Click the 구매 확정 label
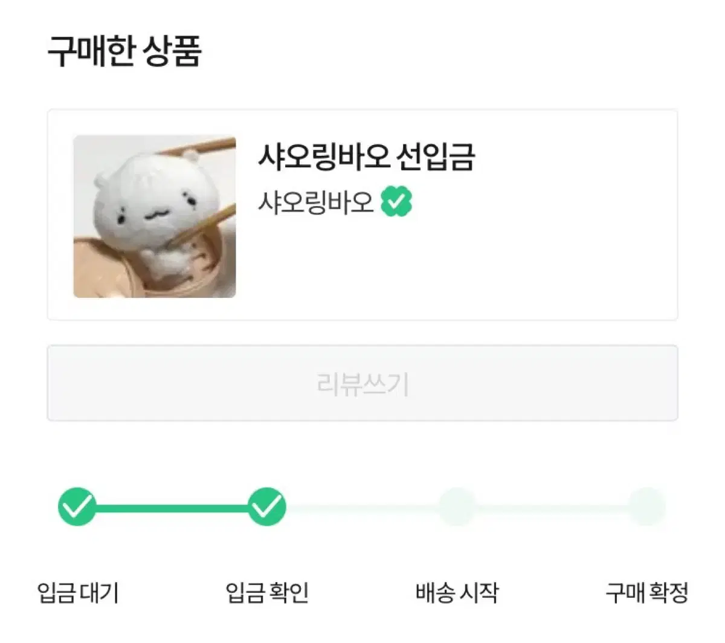This screenshot has width=725, height=643. (x=647, y=593)
